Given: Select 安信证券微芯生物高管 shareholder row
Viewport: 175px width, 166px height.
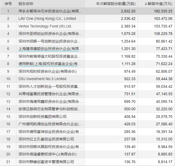Looking at the screenshot, I should [50, 109].
